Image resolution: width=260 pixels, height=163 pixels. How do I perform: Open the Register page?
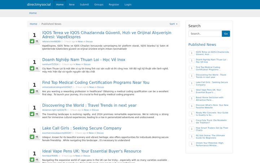pyautogui.click(x=114, y=4)
